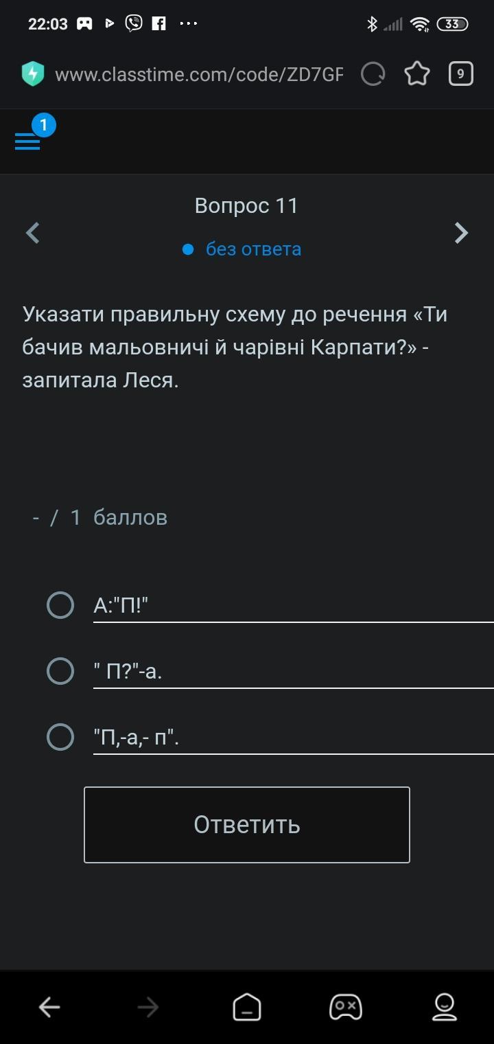
Task: Tap the browser shield security icon
Action: click(x=33, y=74)
